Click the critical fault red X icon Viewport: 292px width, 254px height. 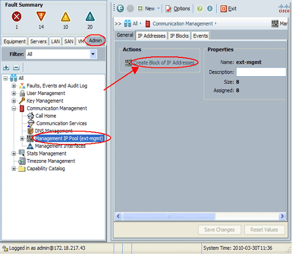[17, 17]
